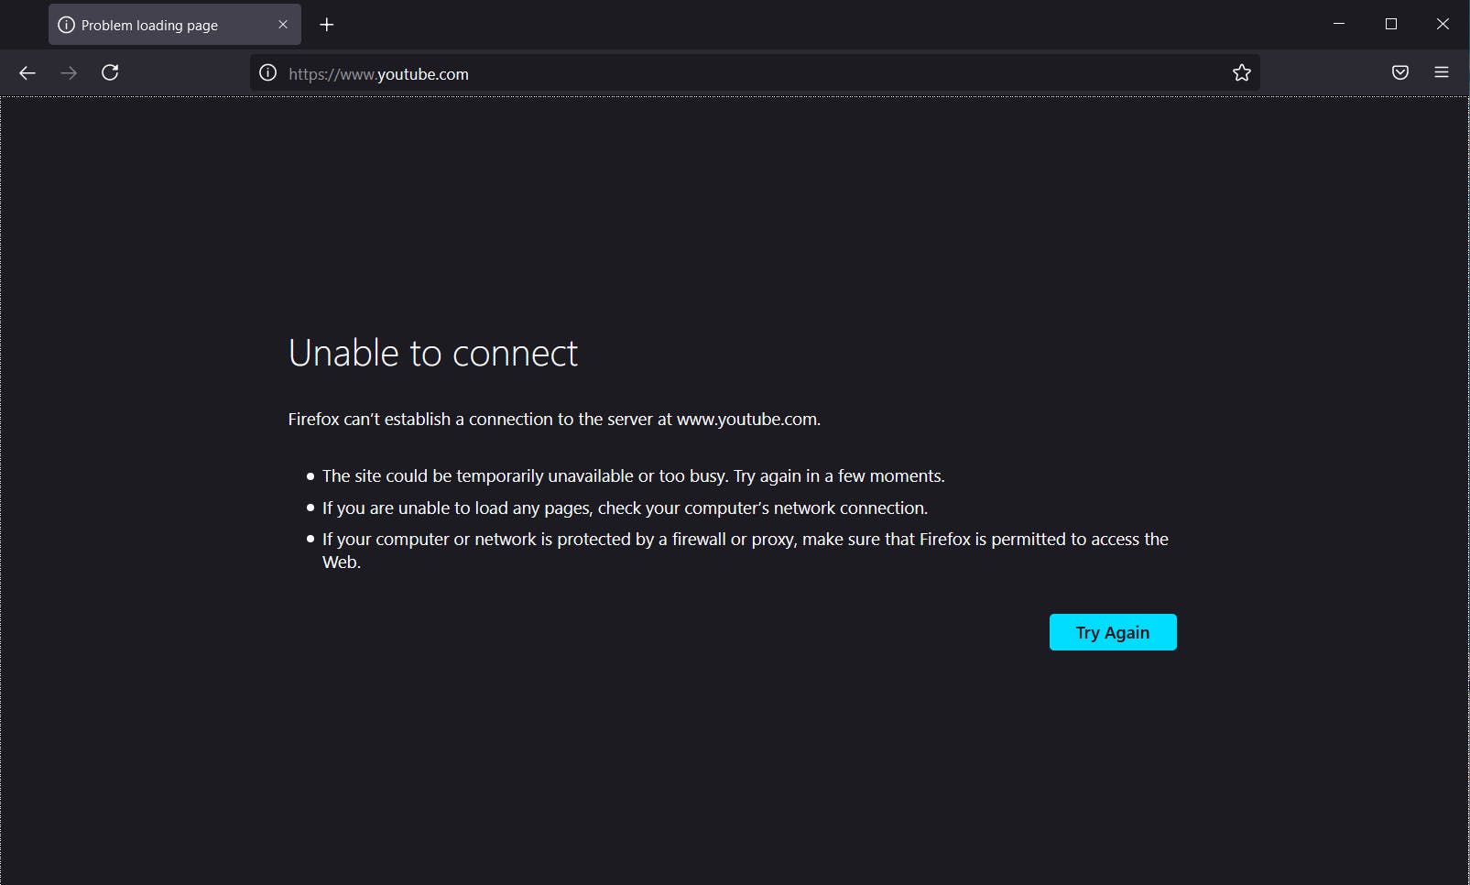Open site information icon in address bar
Screen dimensions: 1470x885
pos(267,73)
